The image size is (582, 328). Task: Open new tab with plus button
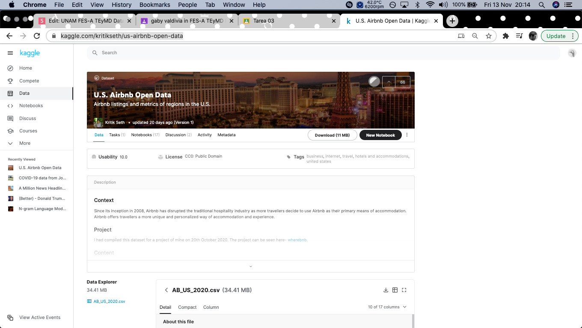click(452, 20)
